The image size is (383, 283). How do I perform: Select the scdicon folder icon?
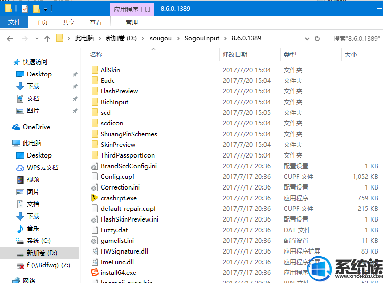tap(95, 123)
